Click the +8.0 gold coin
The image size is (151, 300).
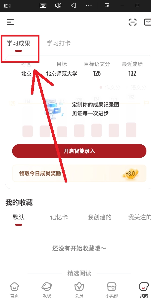click(x=131, y=174)
